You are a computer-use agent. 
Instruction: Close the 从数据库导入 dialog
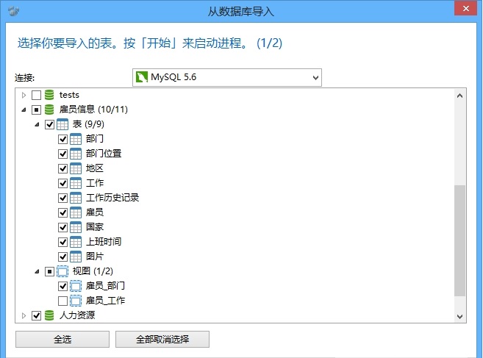466,9
